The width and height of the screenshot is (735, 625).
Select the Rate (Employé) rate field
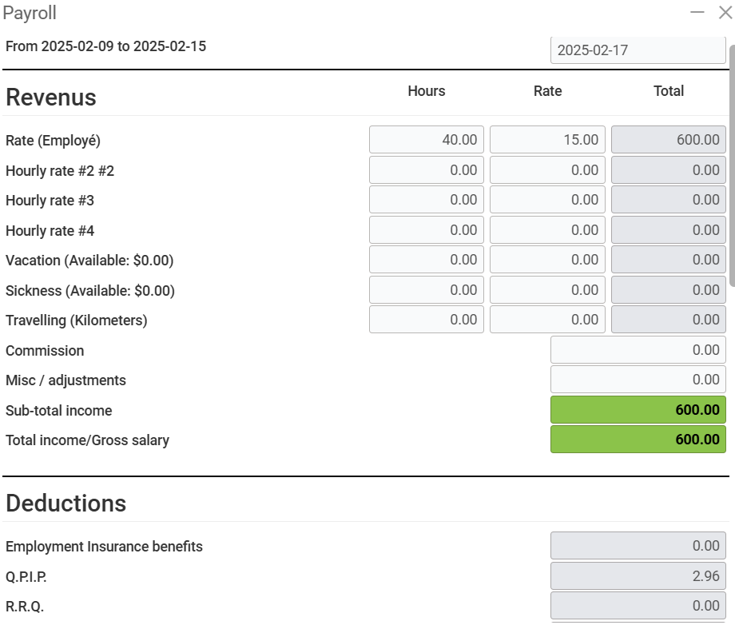click(547, 140)
